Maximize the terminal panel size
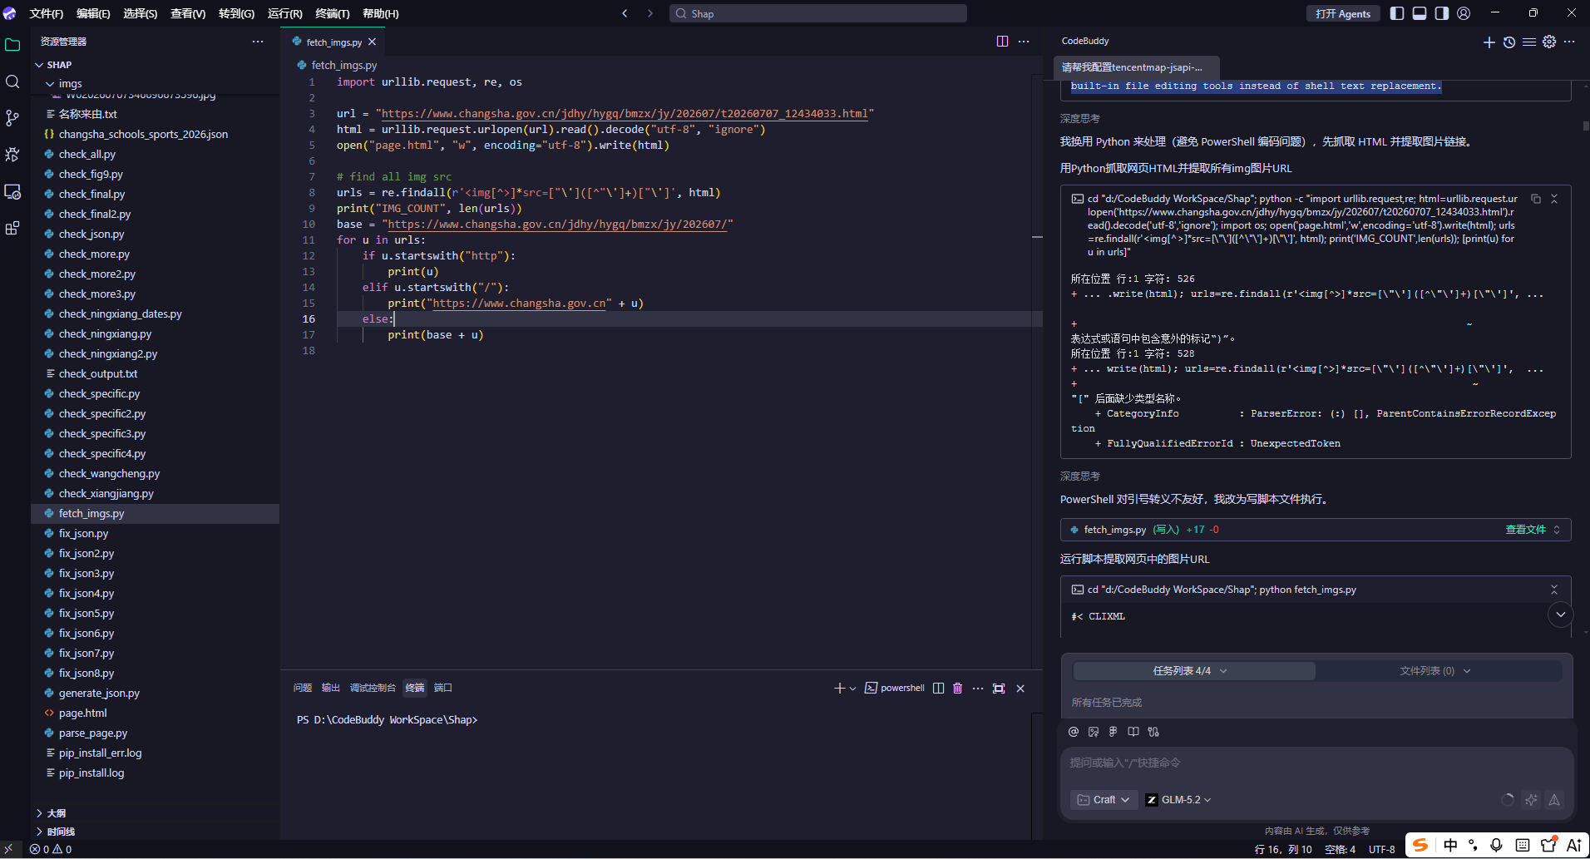1590x859 pixels. click(999, 688)
